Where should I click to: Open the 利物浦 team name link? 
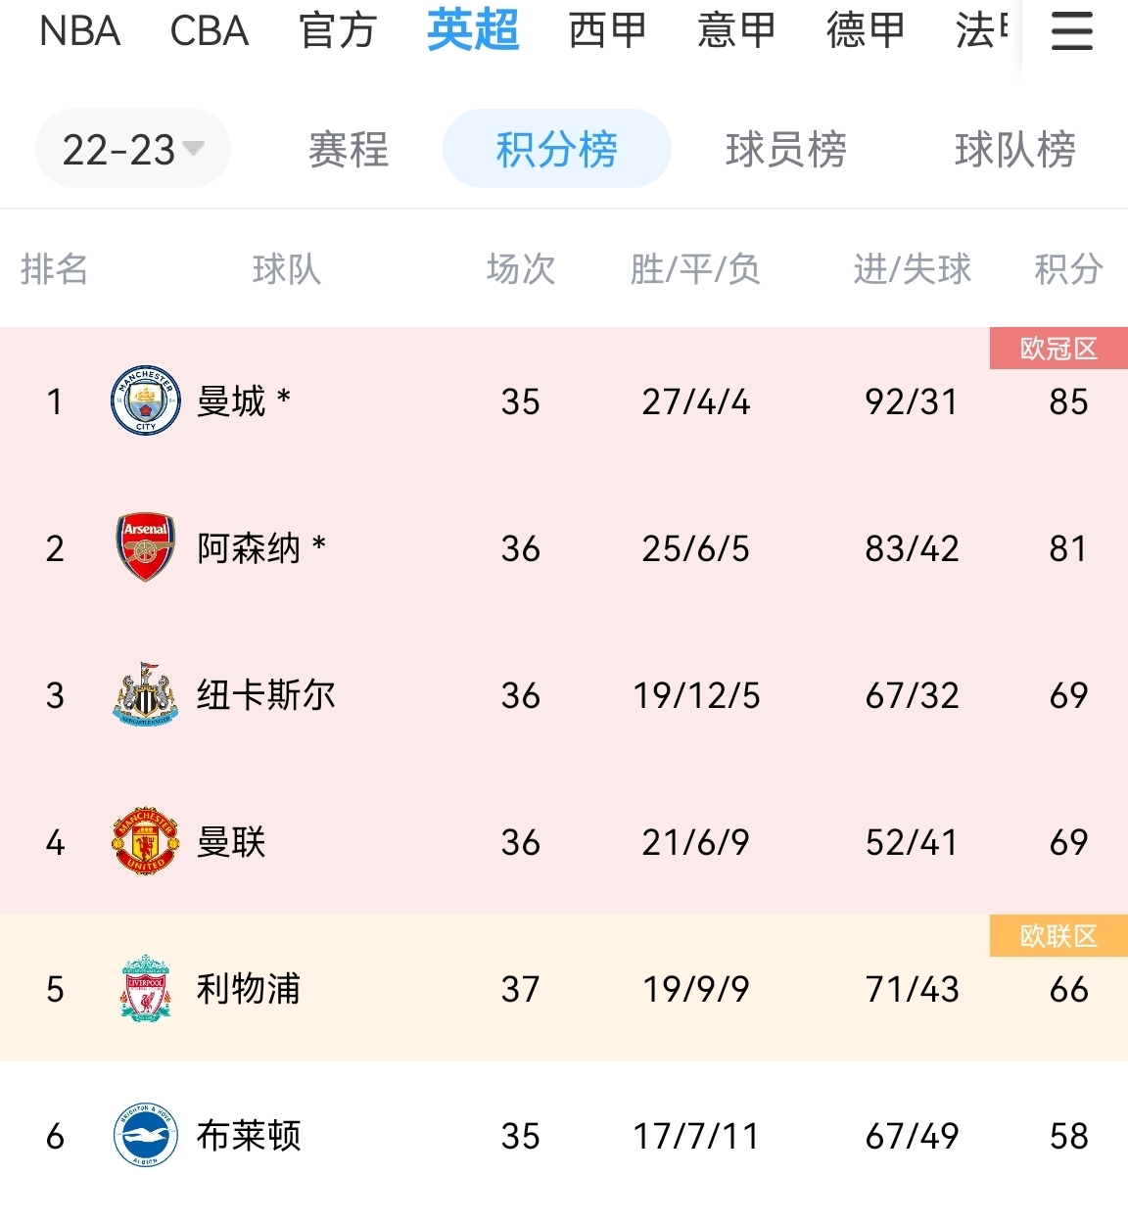pyautogui.click(x=249, y=989)
